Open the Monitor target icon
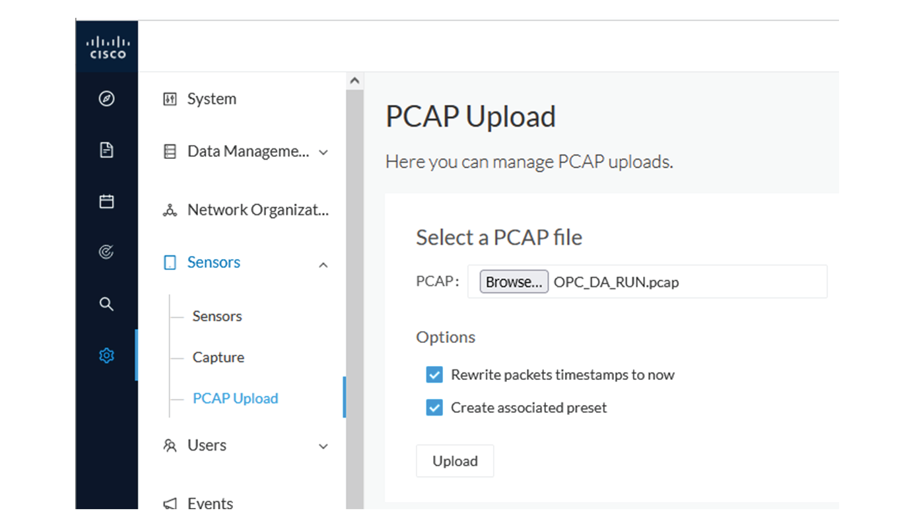Screen dimensions: 913x527 (106, 252)
